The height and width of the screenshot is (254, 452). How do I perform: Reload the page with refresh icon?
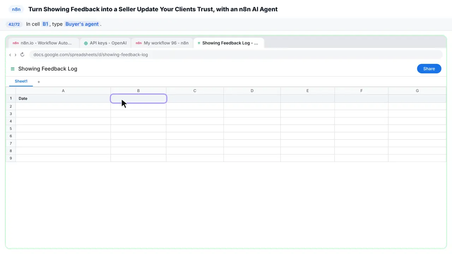[x=22, y=55]
